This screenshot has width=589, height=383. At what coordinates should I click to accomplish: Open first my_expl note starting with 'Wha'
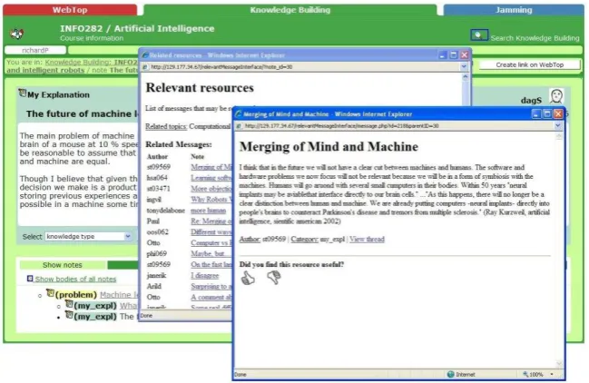pyautogui.click(x=129, y=306)
